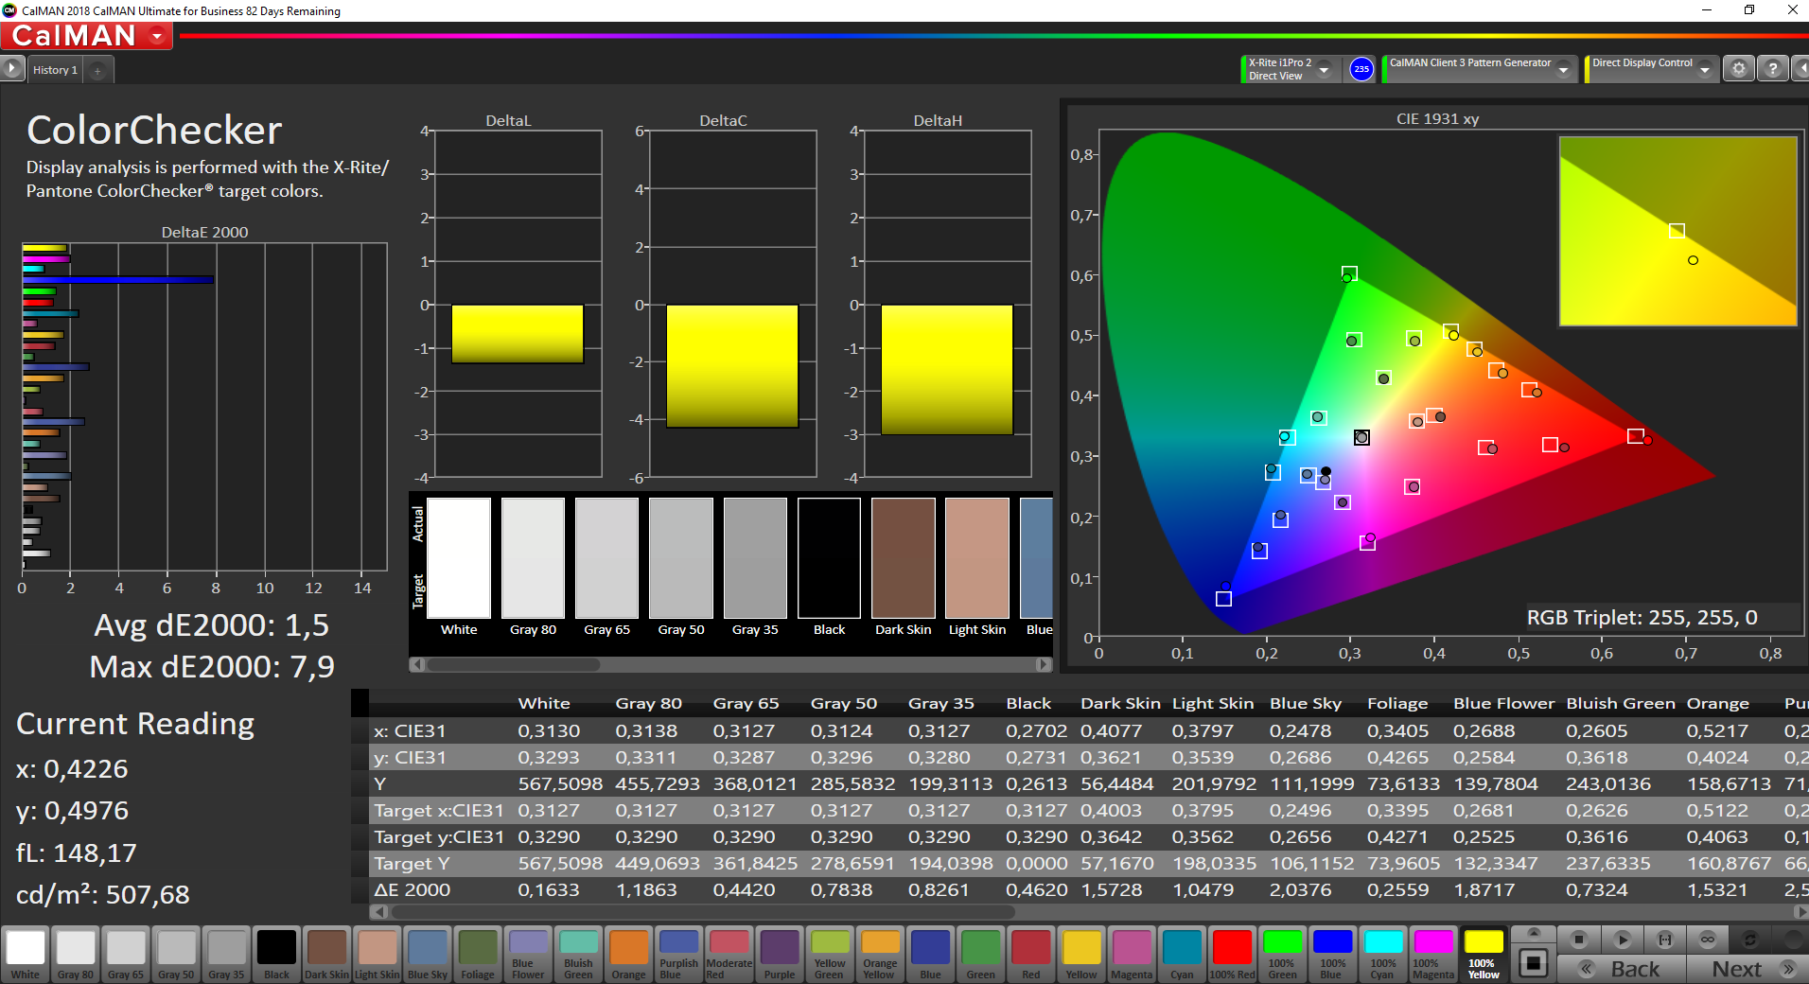Start continuous read with infinity button
The image size is (1809, 984).
click(1708, 940)
